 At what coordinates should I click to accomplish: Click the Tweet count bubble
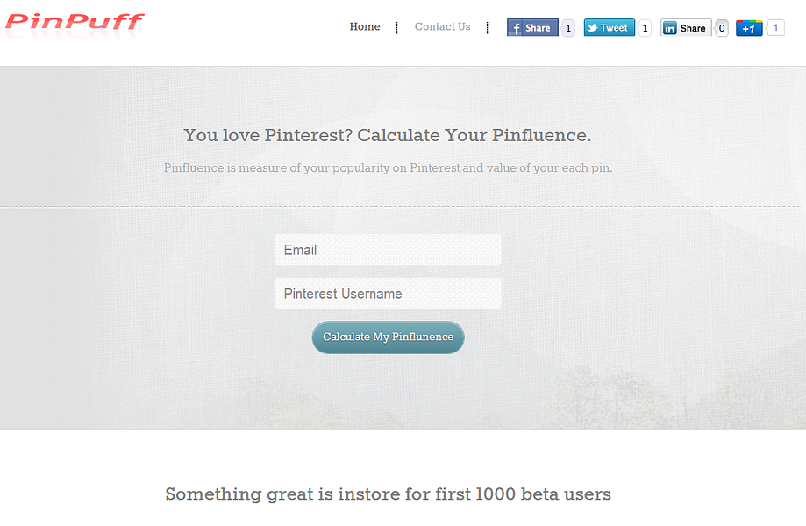[646, 28]
